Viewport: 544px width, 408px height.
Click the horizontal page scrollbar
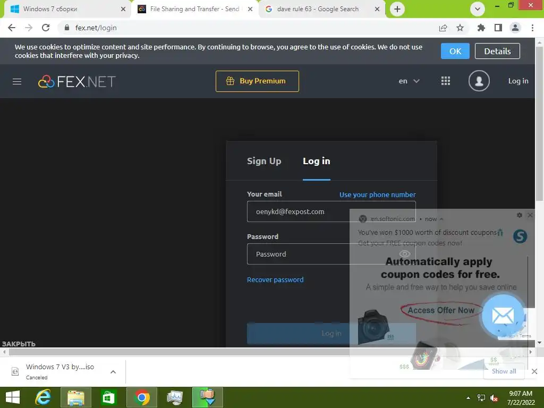(x=267, y=352)
